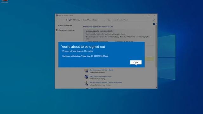Viewport: 203px width, 114px height.
Task: Select Ease of Access Center breadcrumb
Action: [x=90, y=20]
